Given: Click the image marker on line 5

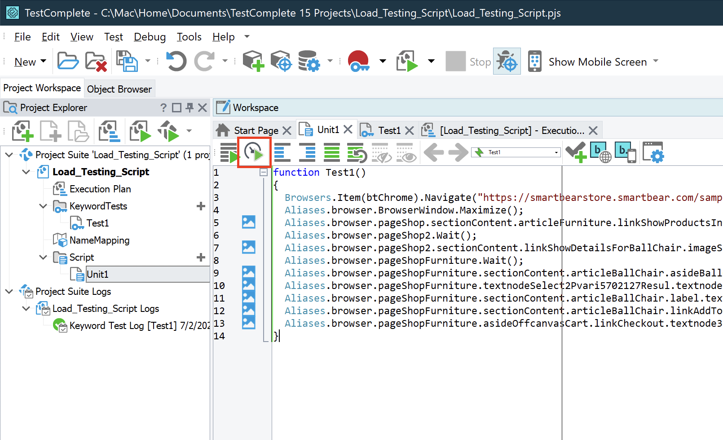Looking at the screenshot, I should tap(248, 222).
